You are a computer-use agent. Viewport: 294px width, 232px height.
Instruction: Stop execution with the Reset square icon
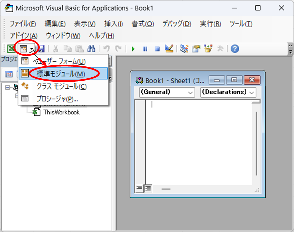(x=157, y=49)
